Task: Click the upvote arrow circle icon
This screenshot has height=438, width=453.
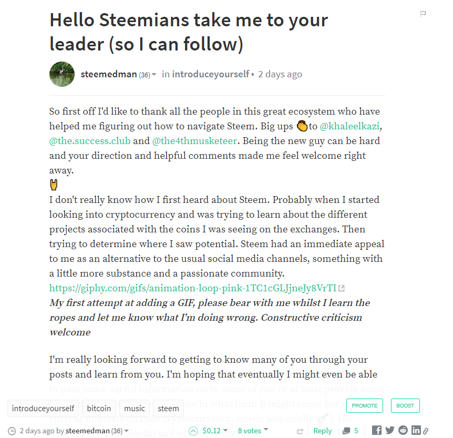Action: click(x=193, y=431)
